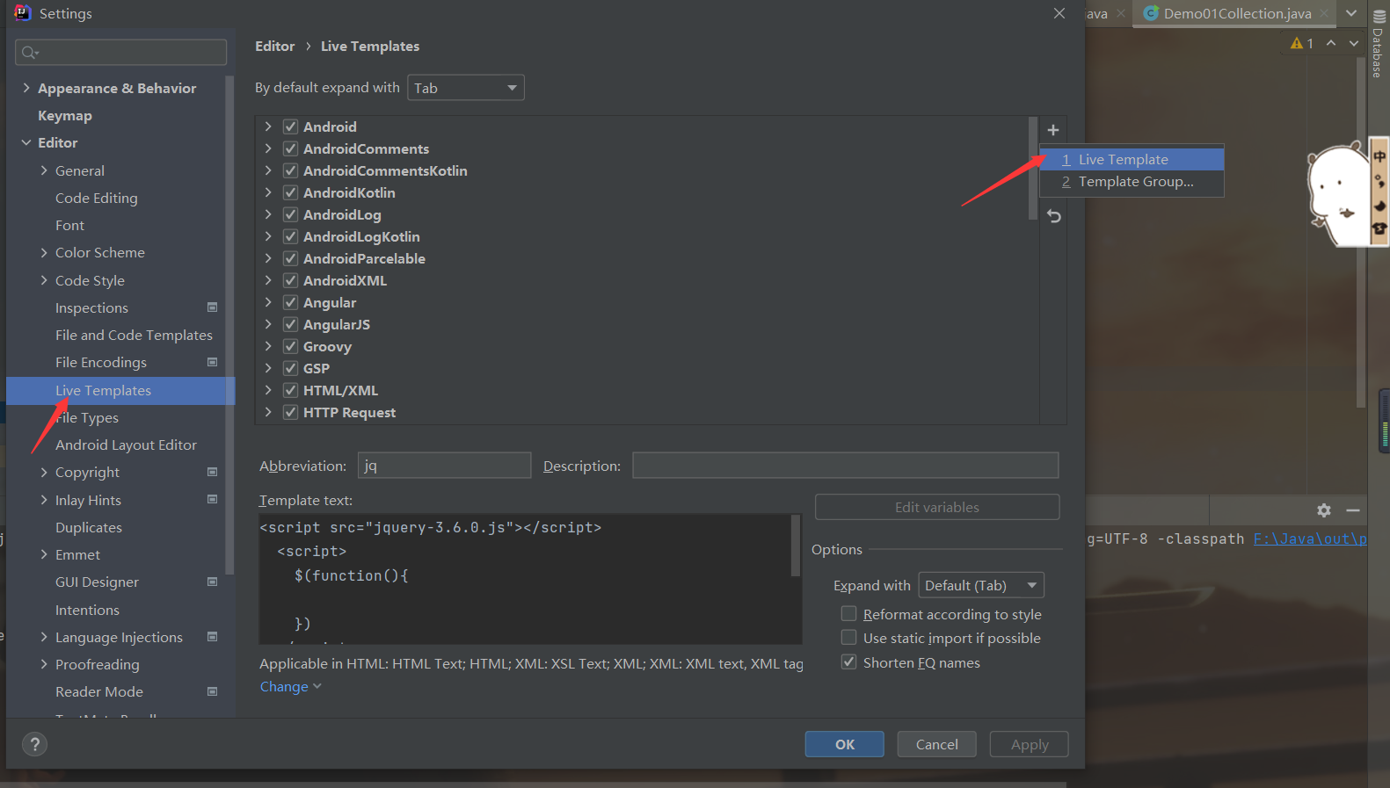Screen dimensions: 1390x788
Task: Disable Shorten FQ names checkbox
Action: (x=848, y=661)
